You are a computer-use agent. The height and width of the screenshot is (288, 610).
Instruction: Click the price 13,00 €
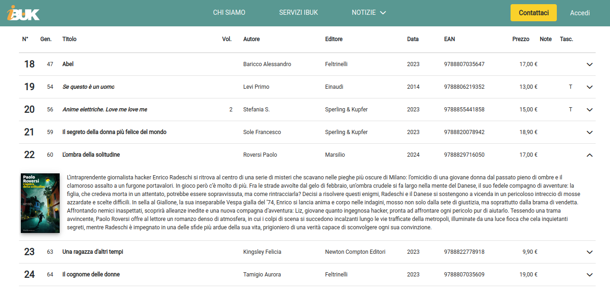point(529,87)
